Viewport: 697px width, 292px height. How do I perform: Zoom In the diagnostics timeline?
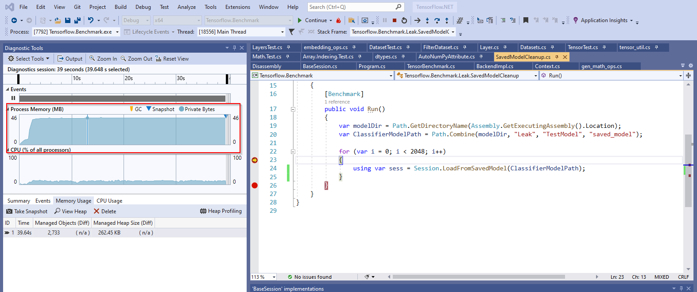[x=103, y=58]
